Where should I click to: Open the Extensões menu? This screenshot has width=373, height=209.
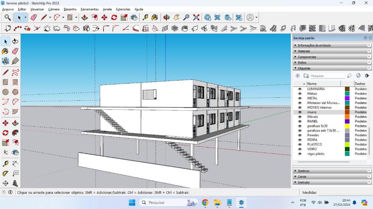pos(123,9)
